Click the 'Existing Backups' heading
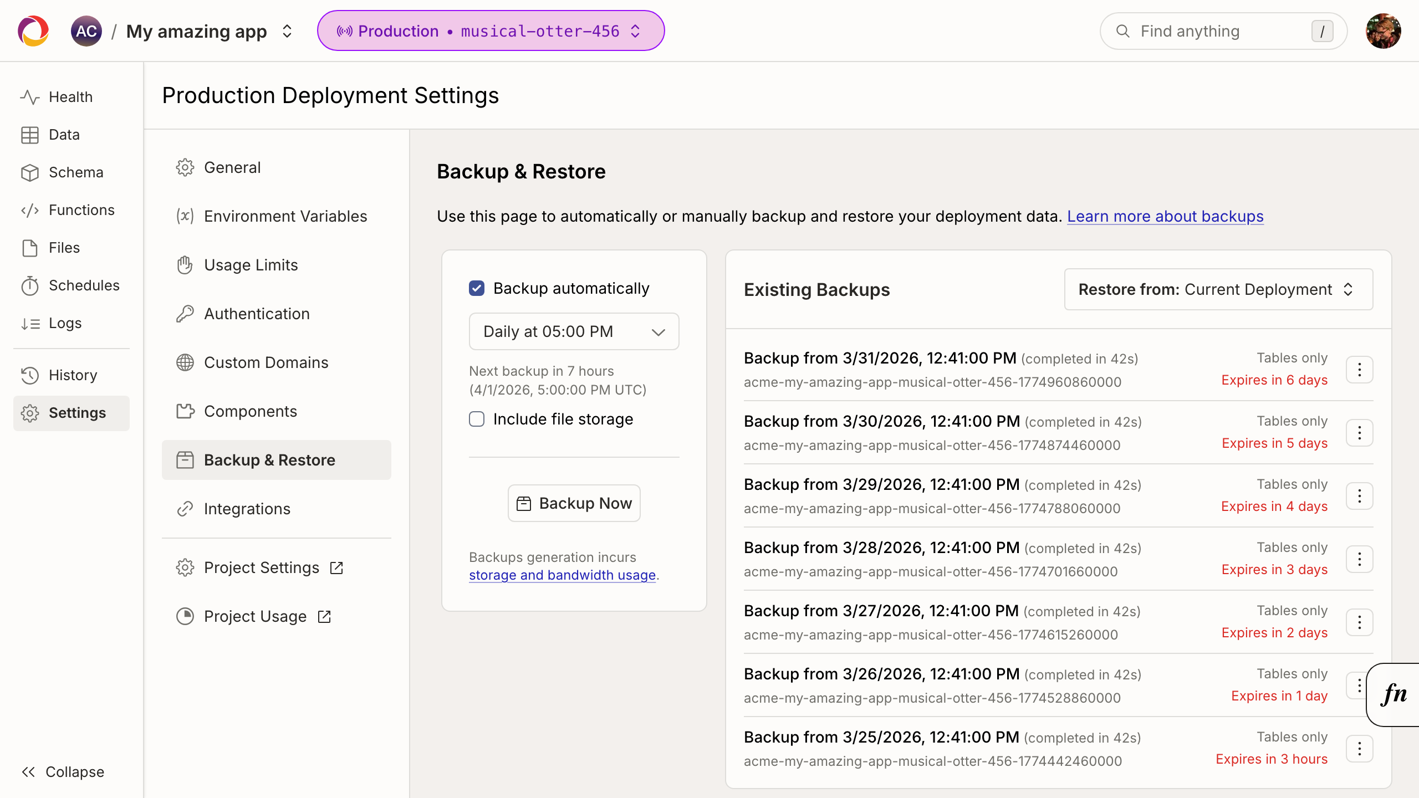The height and width of the screenshot is (798, 1419). point(816,290)
